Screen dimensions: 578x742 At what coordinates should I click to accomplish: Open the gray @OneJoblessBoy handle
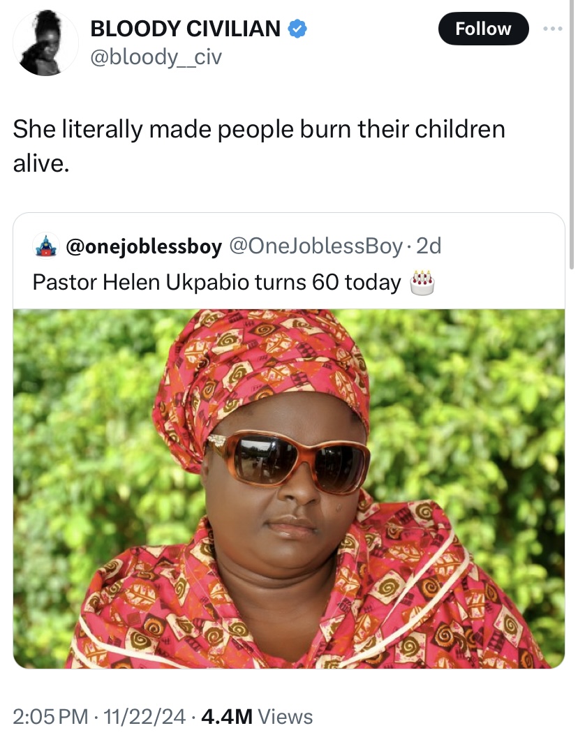316,246
